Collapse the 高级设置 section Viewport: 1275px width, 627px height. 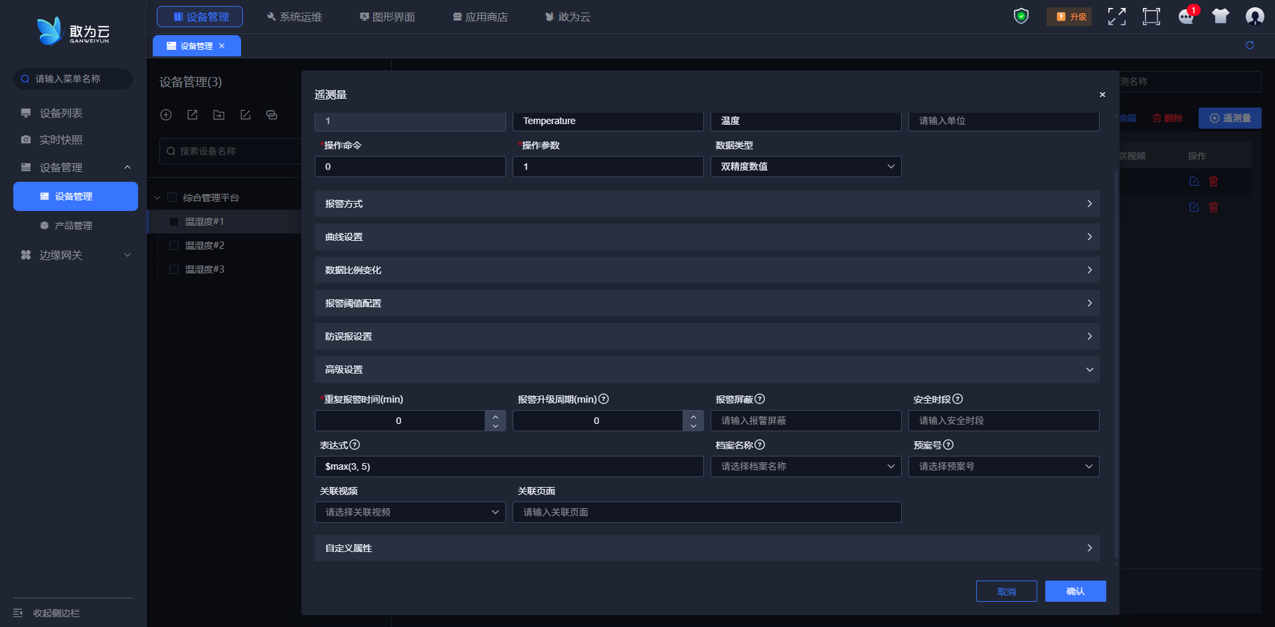[x=707, y=370]
